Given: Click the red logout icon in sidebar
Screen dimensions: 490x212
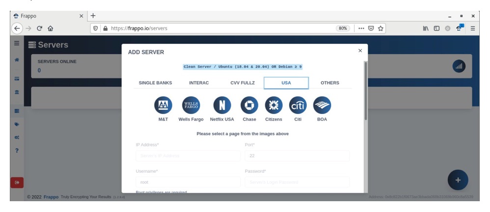Looking at the screenshot, I should (x=17, y=183).
